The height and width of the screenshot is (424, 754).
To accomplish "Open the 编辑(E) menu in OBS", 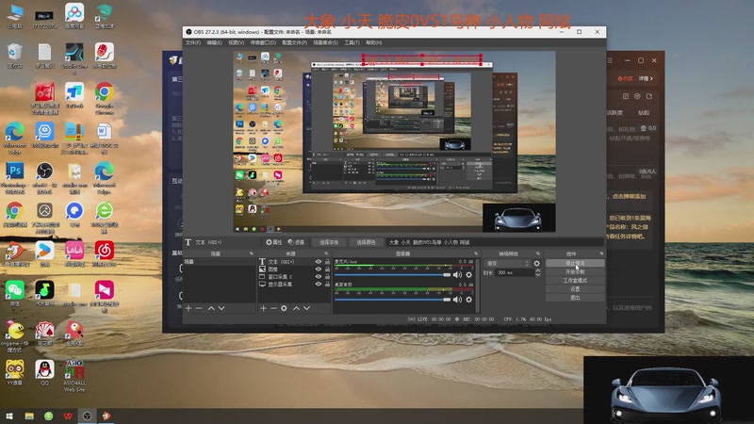I will pyautogui.click(x=215, y=42).
